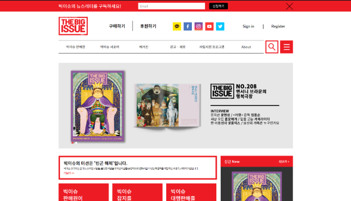
Task: Select the first red carousel dot
Action: click(72, 143)
